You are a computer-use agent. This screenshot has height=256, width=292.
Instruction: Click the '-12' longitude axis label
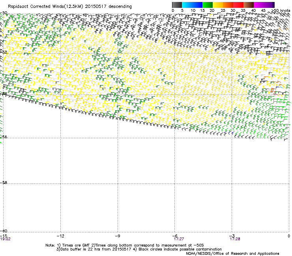click(60, 236)
